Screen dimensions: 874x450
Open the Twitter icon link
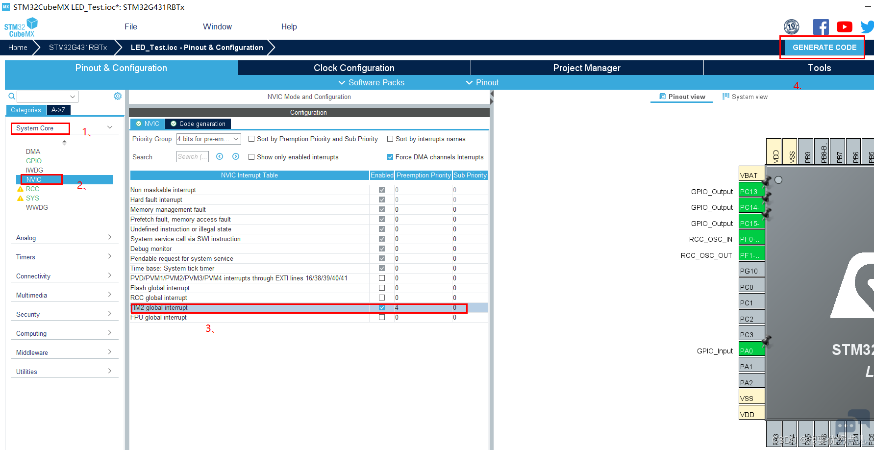pos(867,27)
